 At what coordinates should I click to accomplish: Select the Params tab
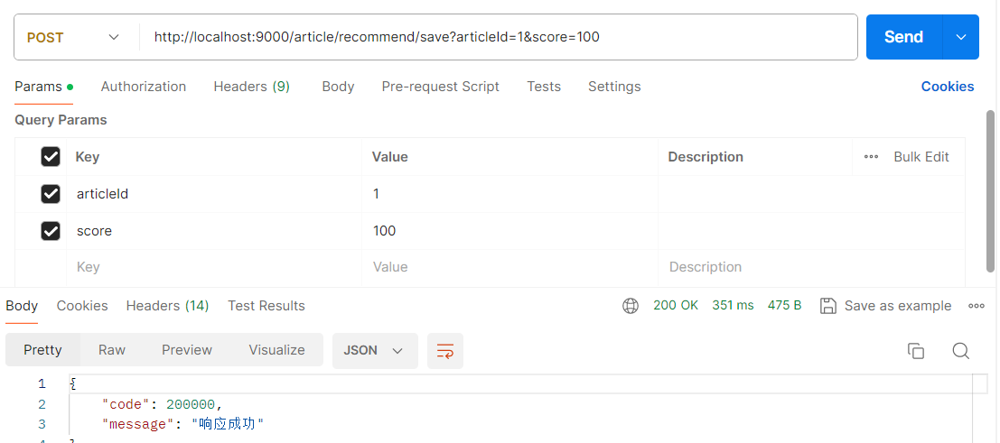(44, 87)
